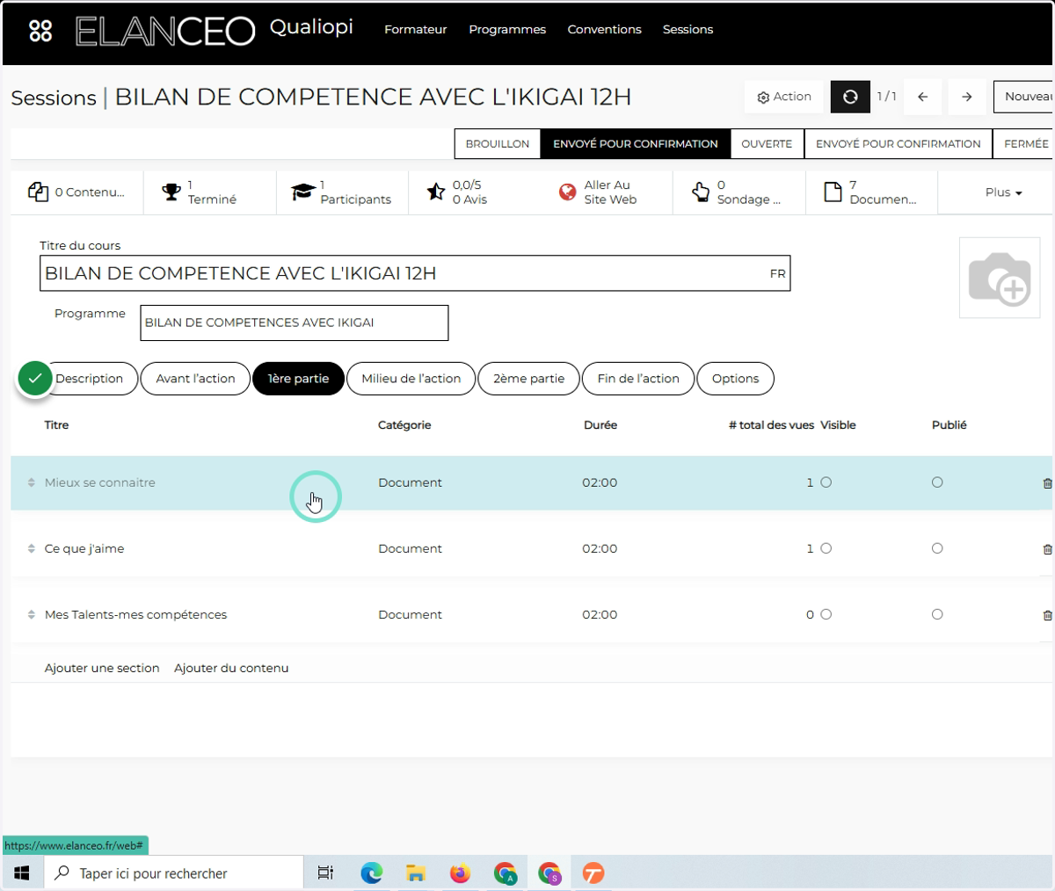
Task: Open the Sondage hand pointer stat
Action: (x=739, y=192)
